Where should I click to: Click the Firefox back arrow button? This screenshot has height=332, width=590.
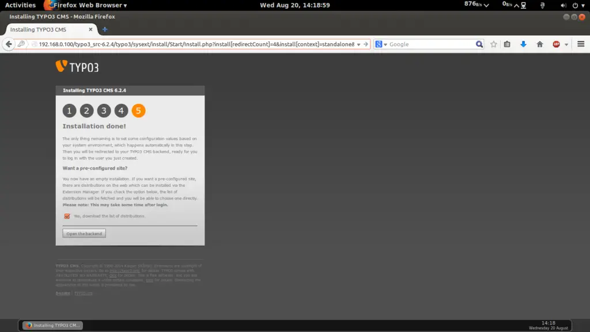tap(9, 44)
